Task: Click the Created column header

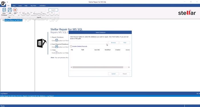Action: tap(118, 50)
